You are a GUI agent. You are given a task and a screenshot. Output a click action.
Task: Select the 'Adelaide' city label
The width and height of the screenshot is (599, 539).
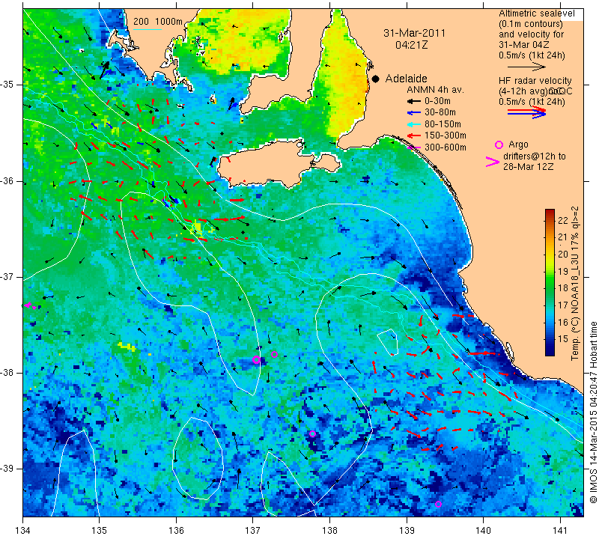point(406,79)
